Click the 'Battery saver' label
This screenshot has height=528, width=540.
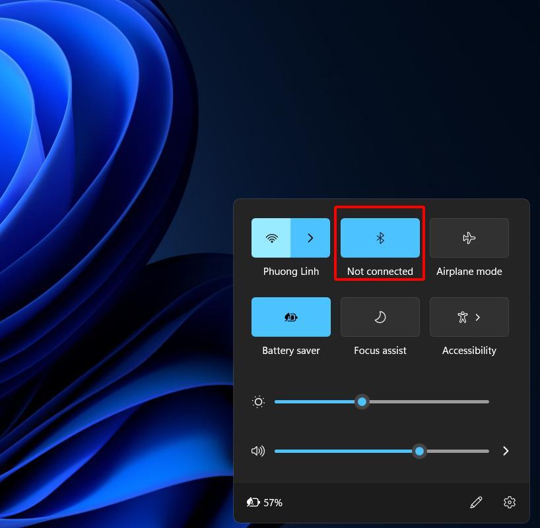[x=291, y=351]
